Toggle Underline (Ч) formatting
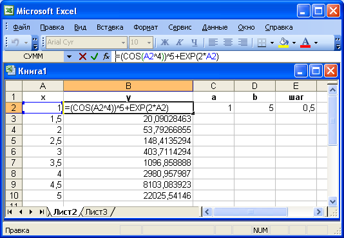 pos(195,42)
